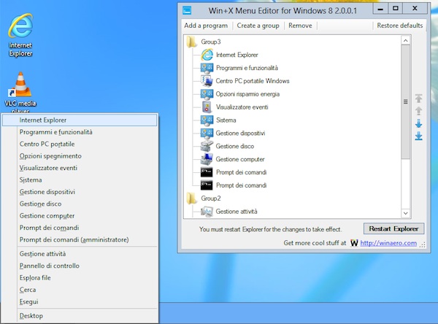Click the Gestione dispositivi icon in editor
Image resolution: width=438 pixels, height=324 pixels.
point(207,134)
